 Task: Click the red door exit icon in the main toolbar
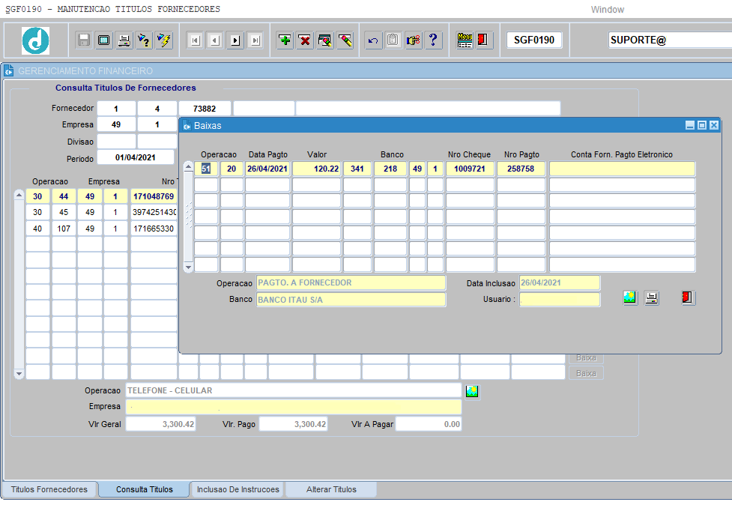point(483,40)
